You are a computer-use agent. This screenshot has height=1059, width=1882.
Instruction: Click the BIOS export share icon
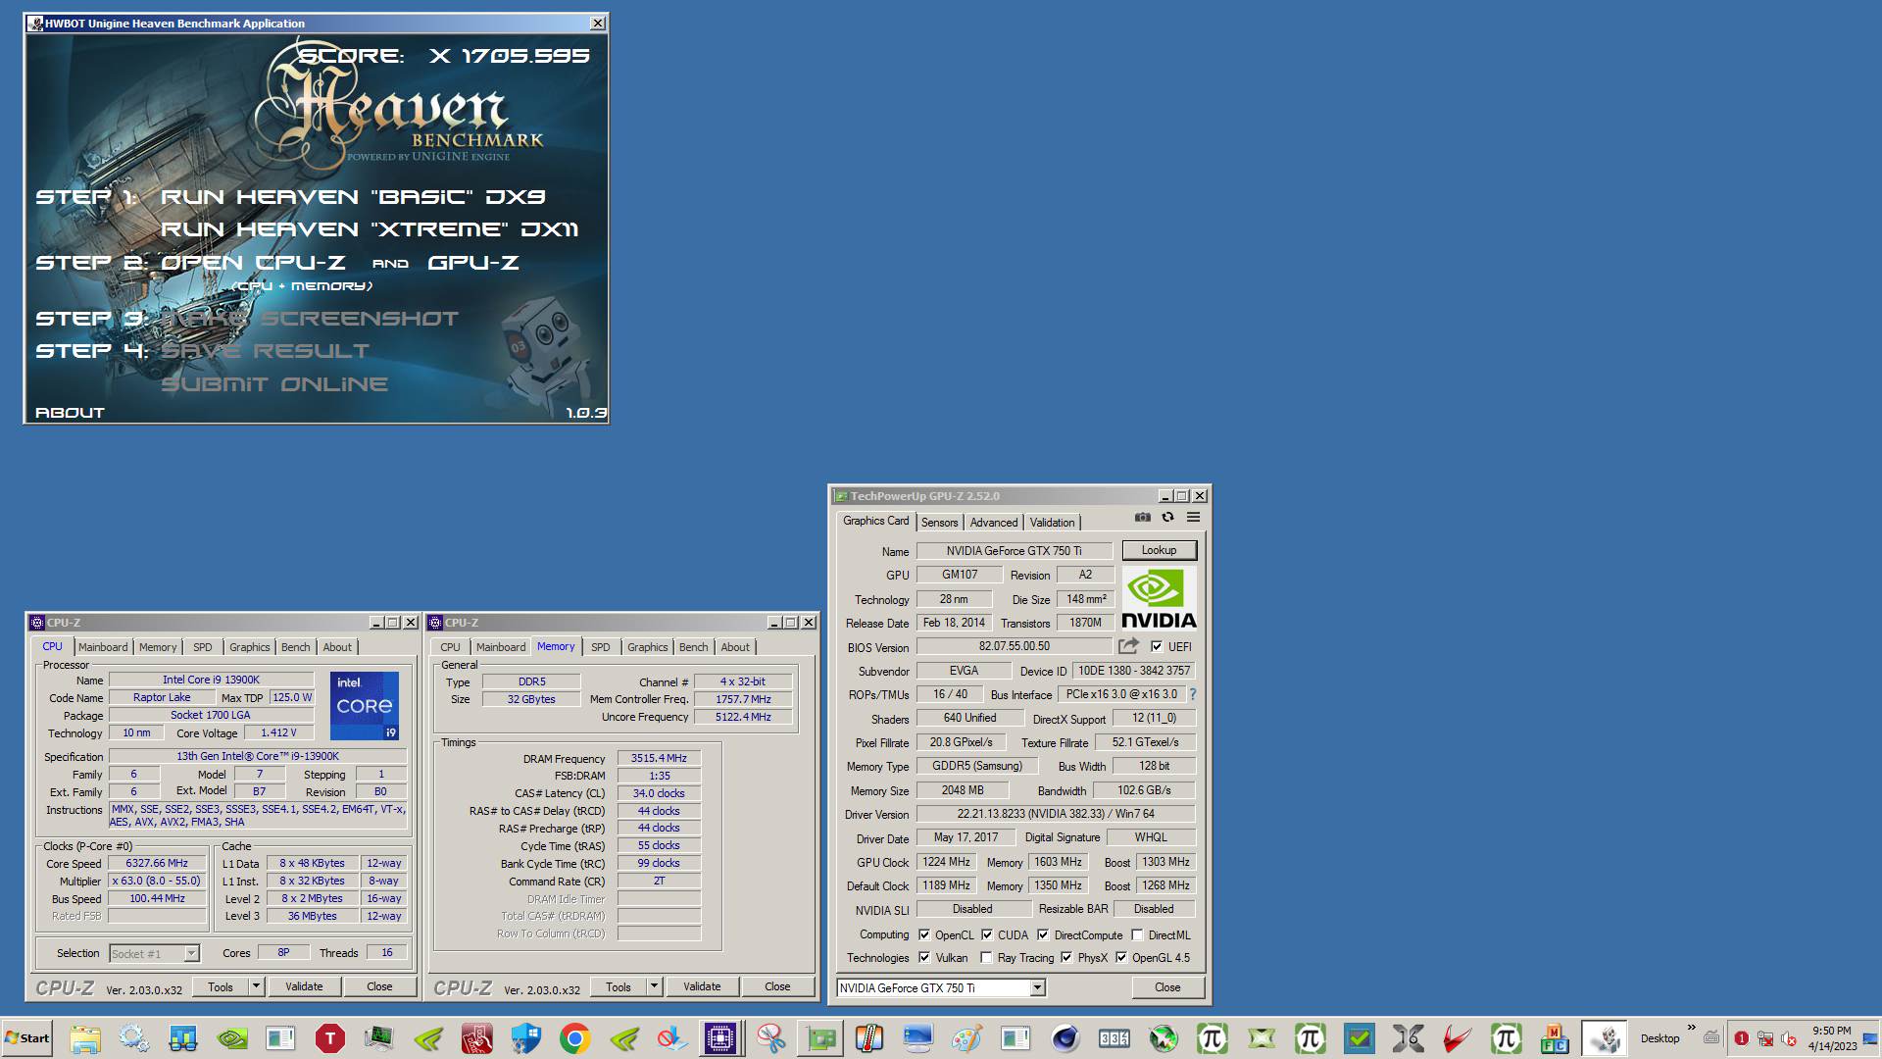coord(1128,646)
